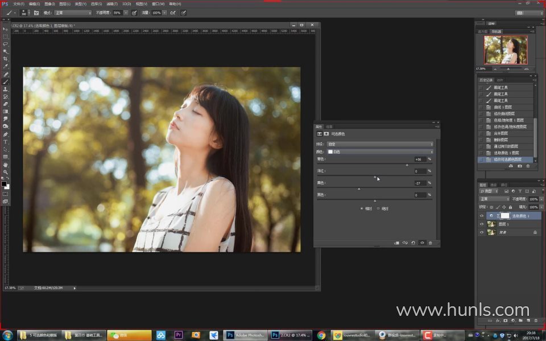Select the Pen tool
Image resolution: width=546 pixels, height=341 pixels.
[5, 134]
